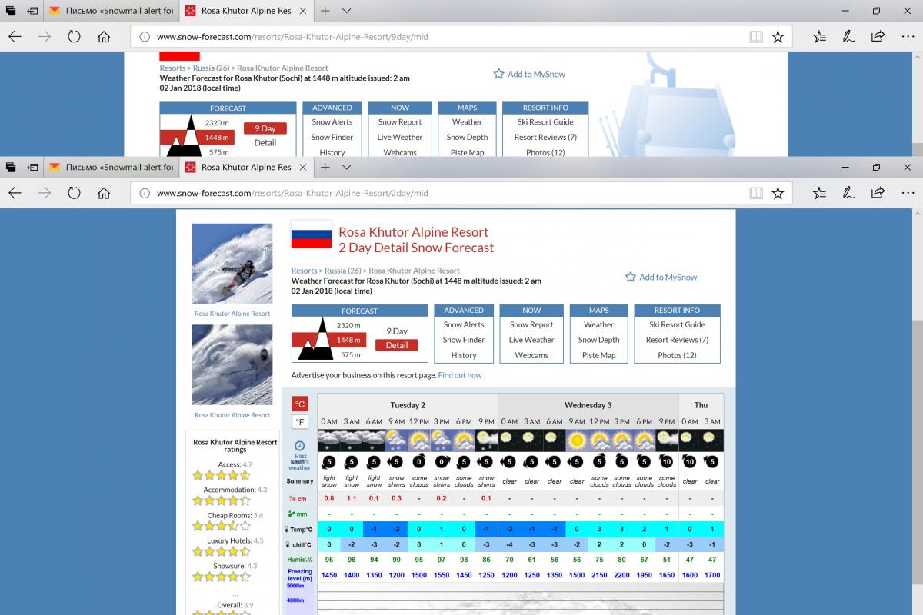Open Detail forecast in the back window
The width and height of the screenshot is (923, 615).
point(265,142)
